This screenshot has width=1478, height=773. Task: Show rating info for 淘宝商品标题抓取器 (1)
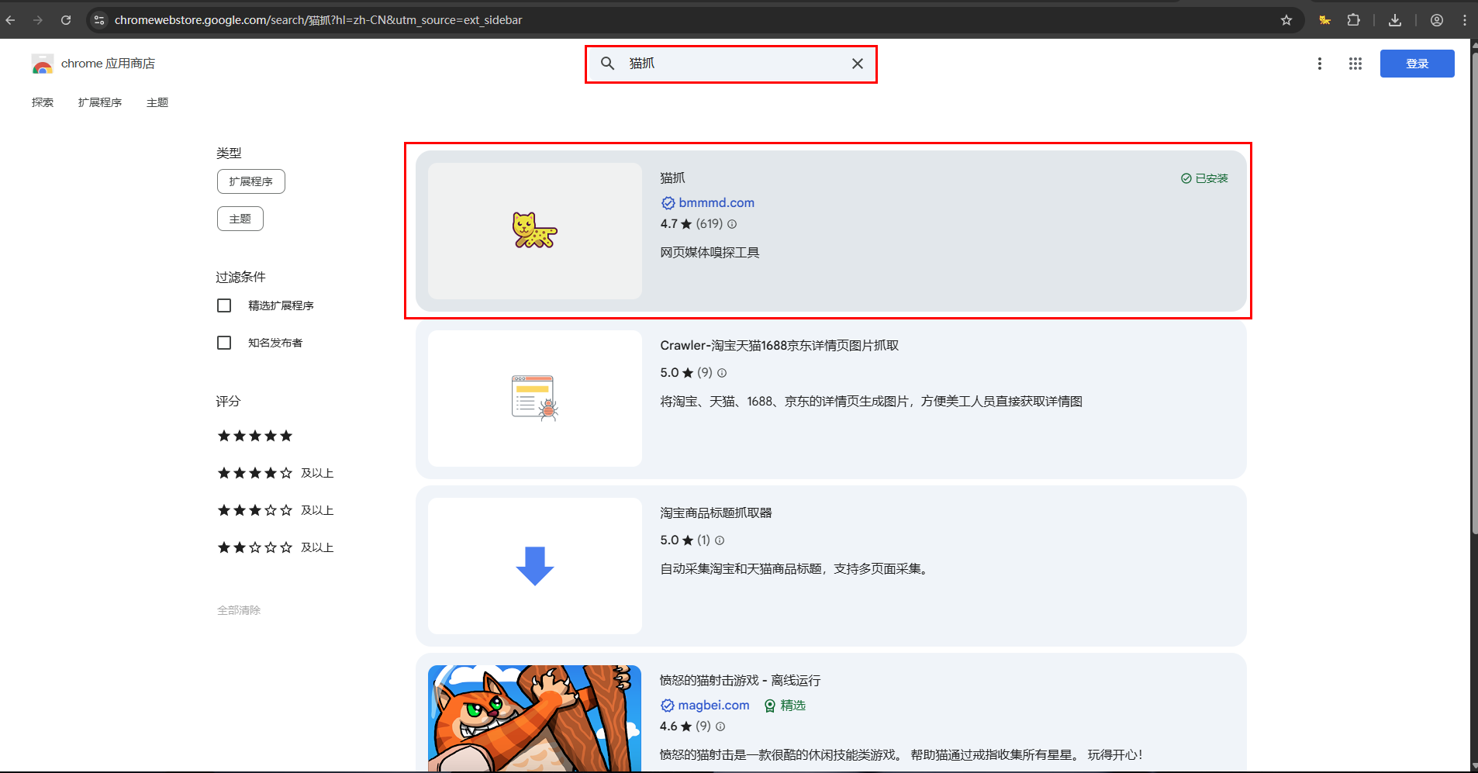pyautogui.click(x=720, y=540)
